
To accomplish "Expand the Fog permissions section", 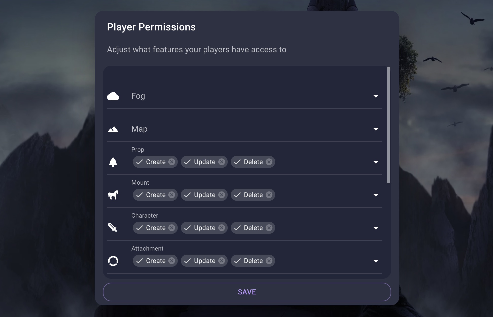I will click(376, 96).
